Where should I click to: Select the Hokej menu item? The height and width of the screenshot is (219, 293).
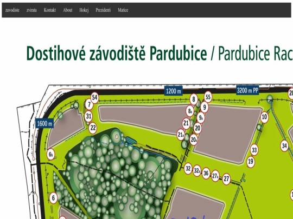(x=84, y=10)
